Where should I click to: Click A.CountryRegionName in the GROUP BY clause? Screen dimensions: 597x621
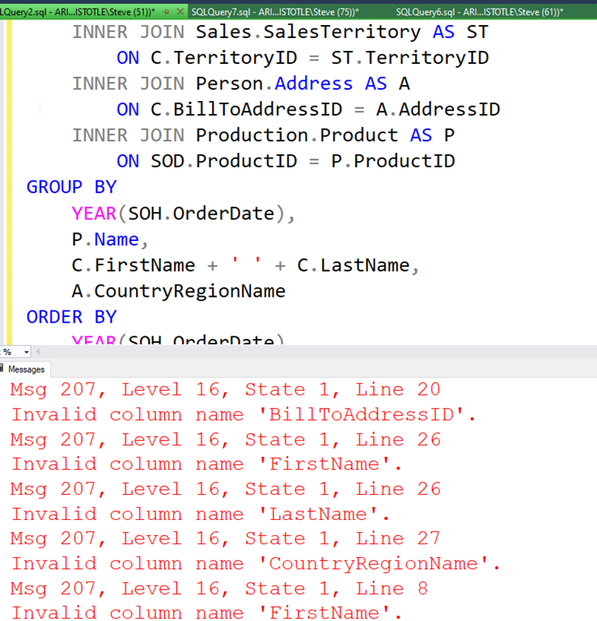click(x=178, y=290)
